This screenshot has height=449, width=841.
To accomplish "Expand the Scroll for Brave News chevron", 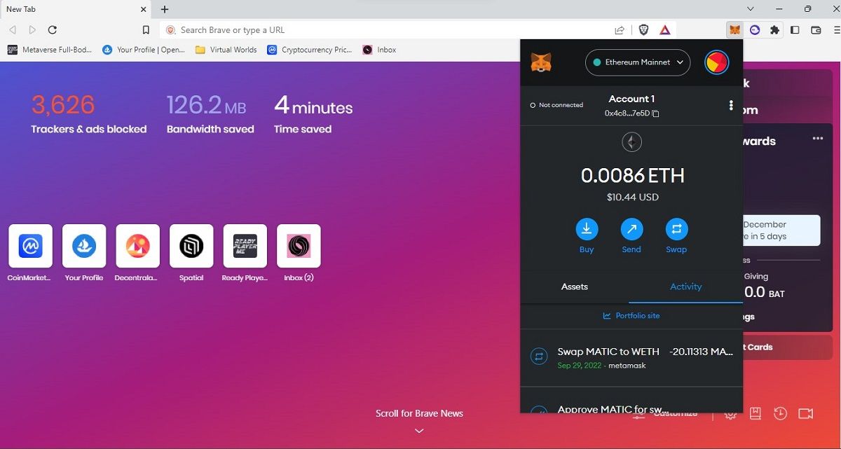I will tap(419, 431).
